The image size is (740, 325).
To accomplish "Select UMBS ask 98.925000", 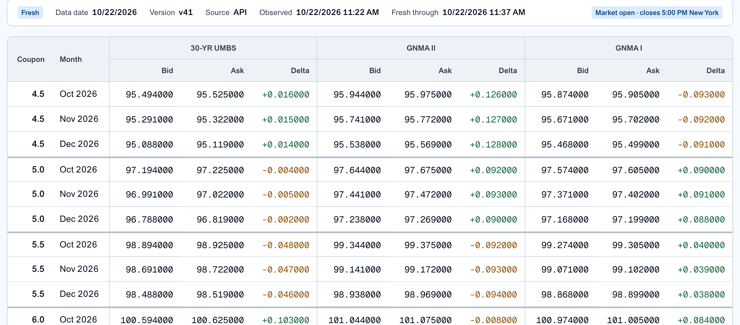I will tap(220, 245).
